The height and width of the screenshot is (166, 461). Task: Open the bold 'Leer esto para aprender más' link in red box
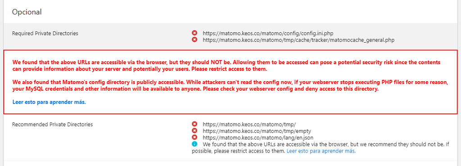coord(49,102)
